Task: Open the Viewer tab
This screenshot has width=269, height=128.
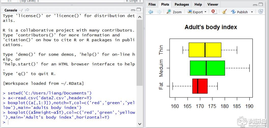Action: pyautogui.click(x=213, y=5)
